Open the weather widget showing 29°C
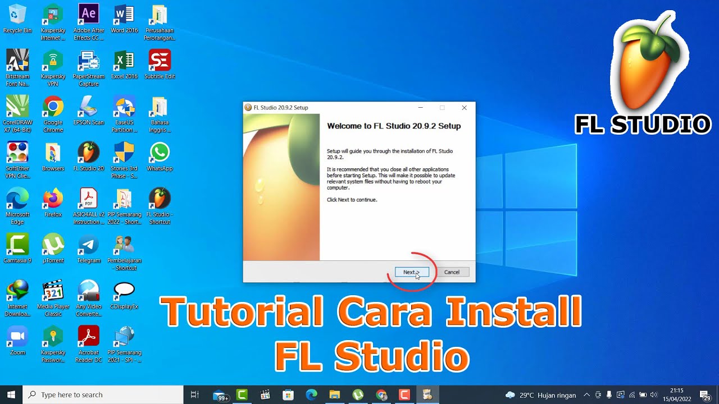Viewport: 719px width, 404px height. (541, 395)
